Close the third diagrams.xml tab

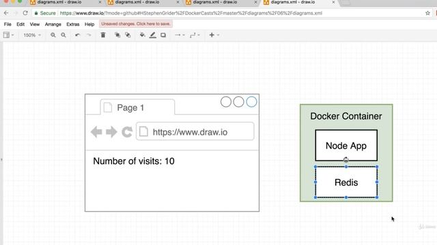click(255, 2)
